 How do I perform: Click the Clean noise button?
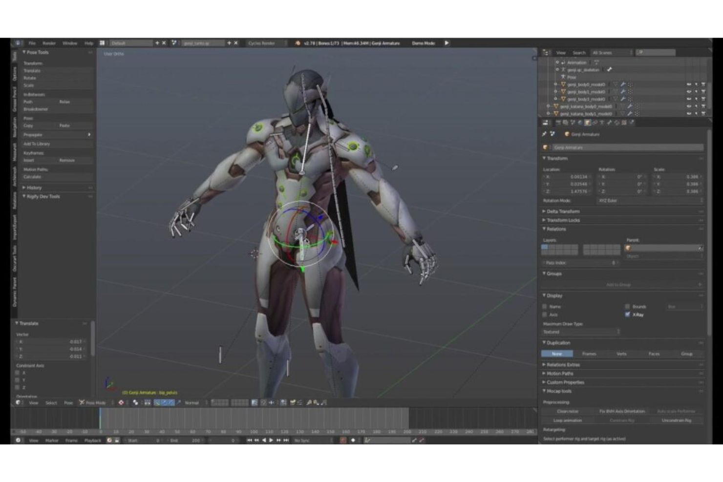(568, 411)
